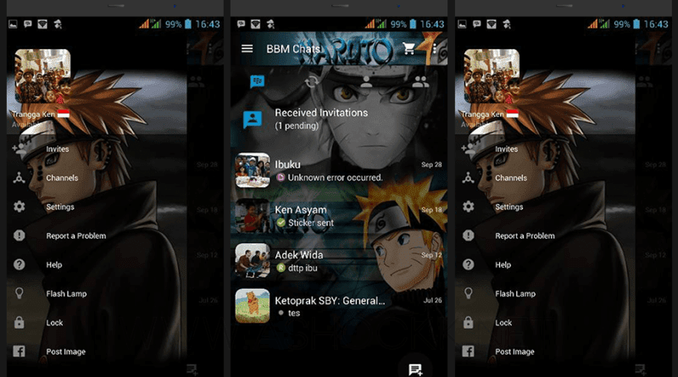Open the hamburger menu beside BBM Chats
Image resolution: width=678 pixels, height=377 pixels.
[x=247, y=48]
